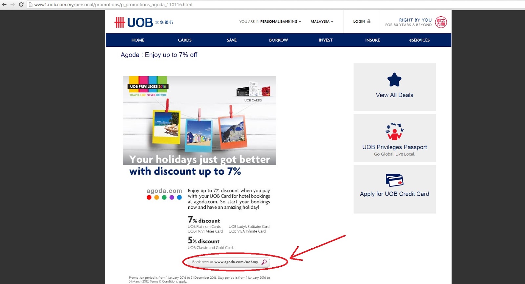The image size is (525, 284).
Task: Click the credit card apply icon
Action: point(394,180)
